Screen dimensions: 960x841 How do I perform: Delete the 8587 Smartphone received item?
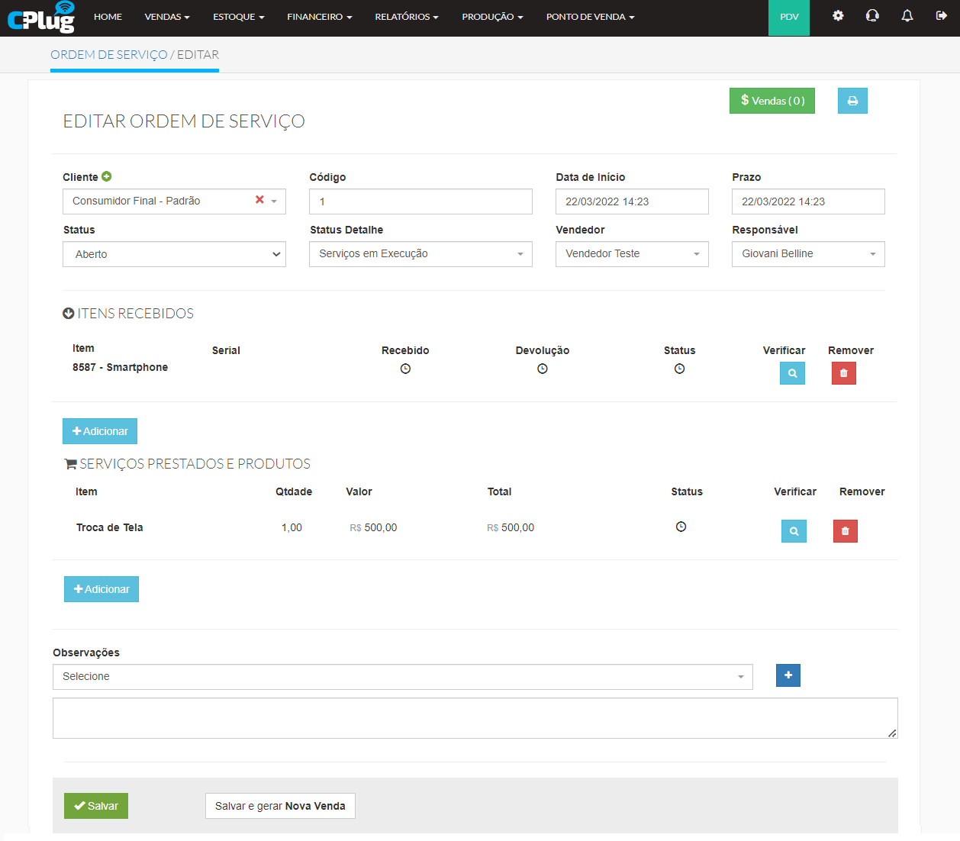pos(843,373)
